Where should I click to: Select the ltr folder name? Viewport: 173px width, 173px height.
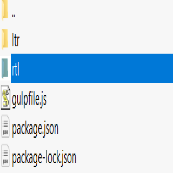point(16,39)
